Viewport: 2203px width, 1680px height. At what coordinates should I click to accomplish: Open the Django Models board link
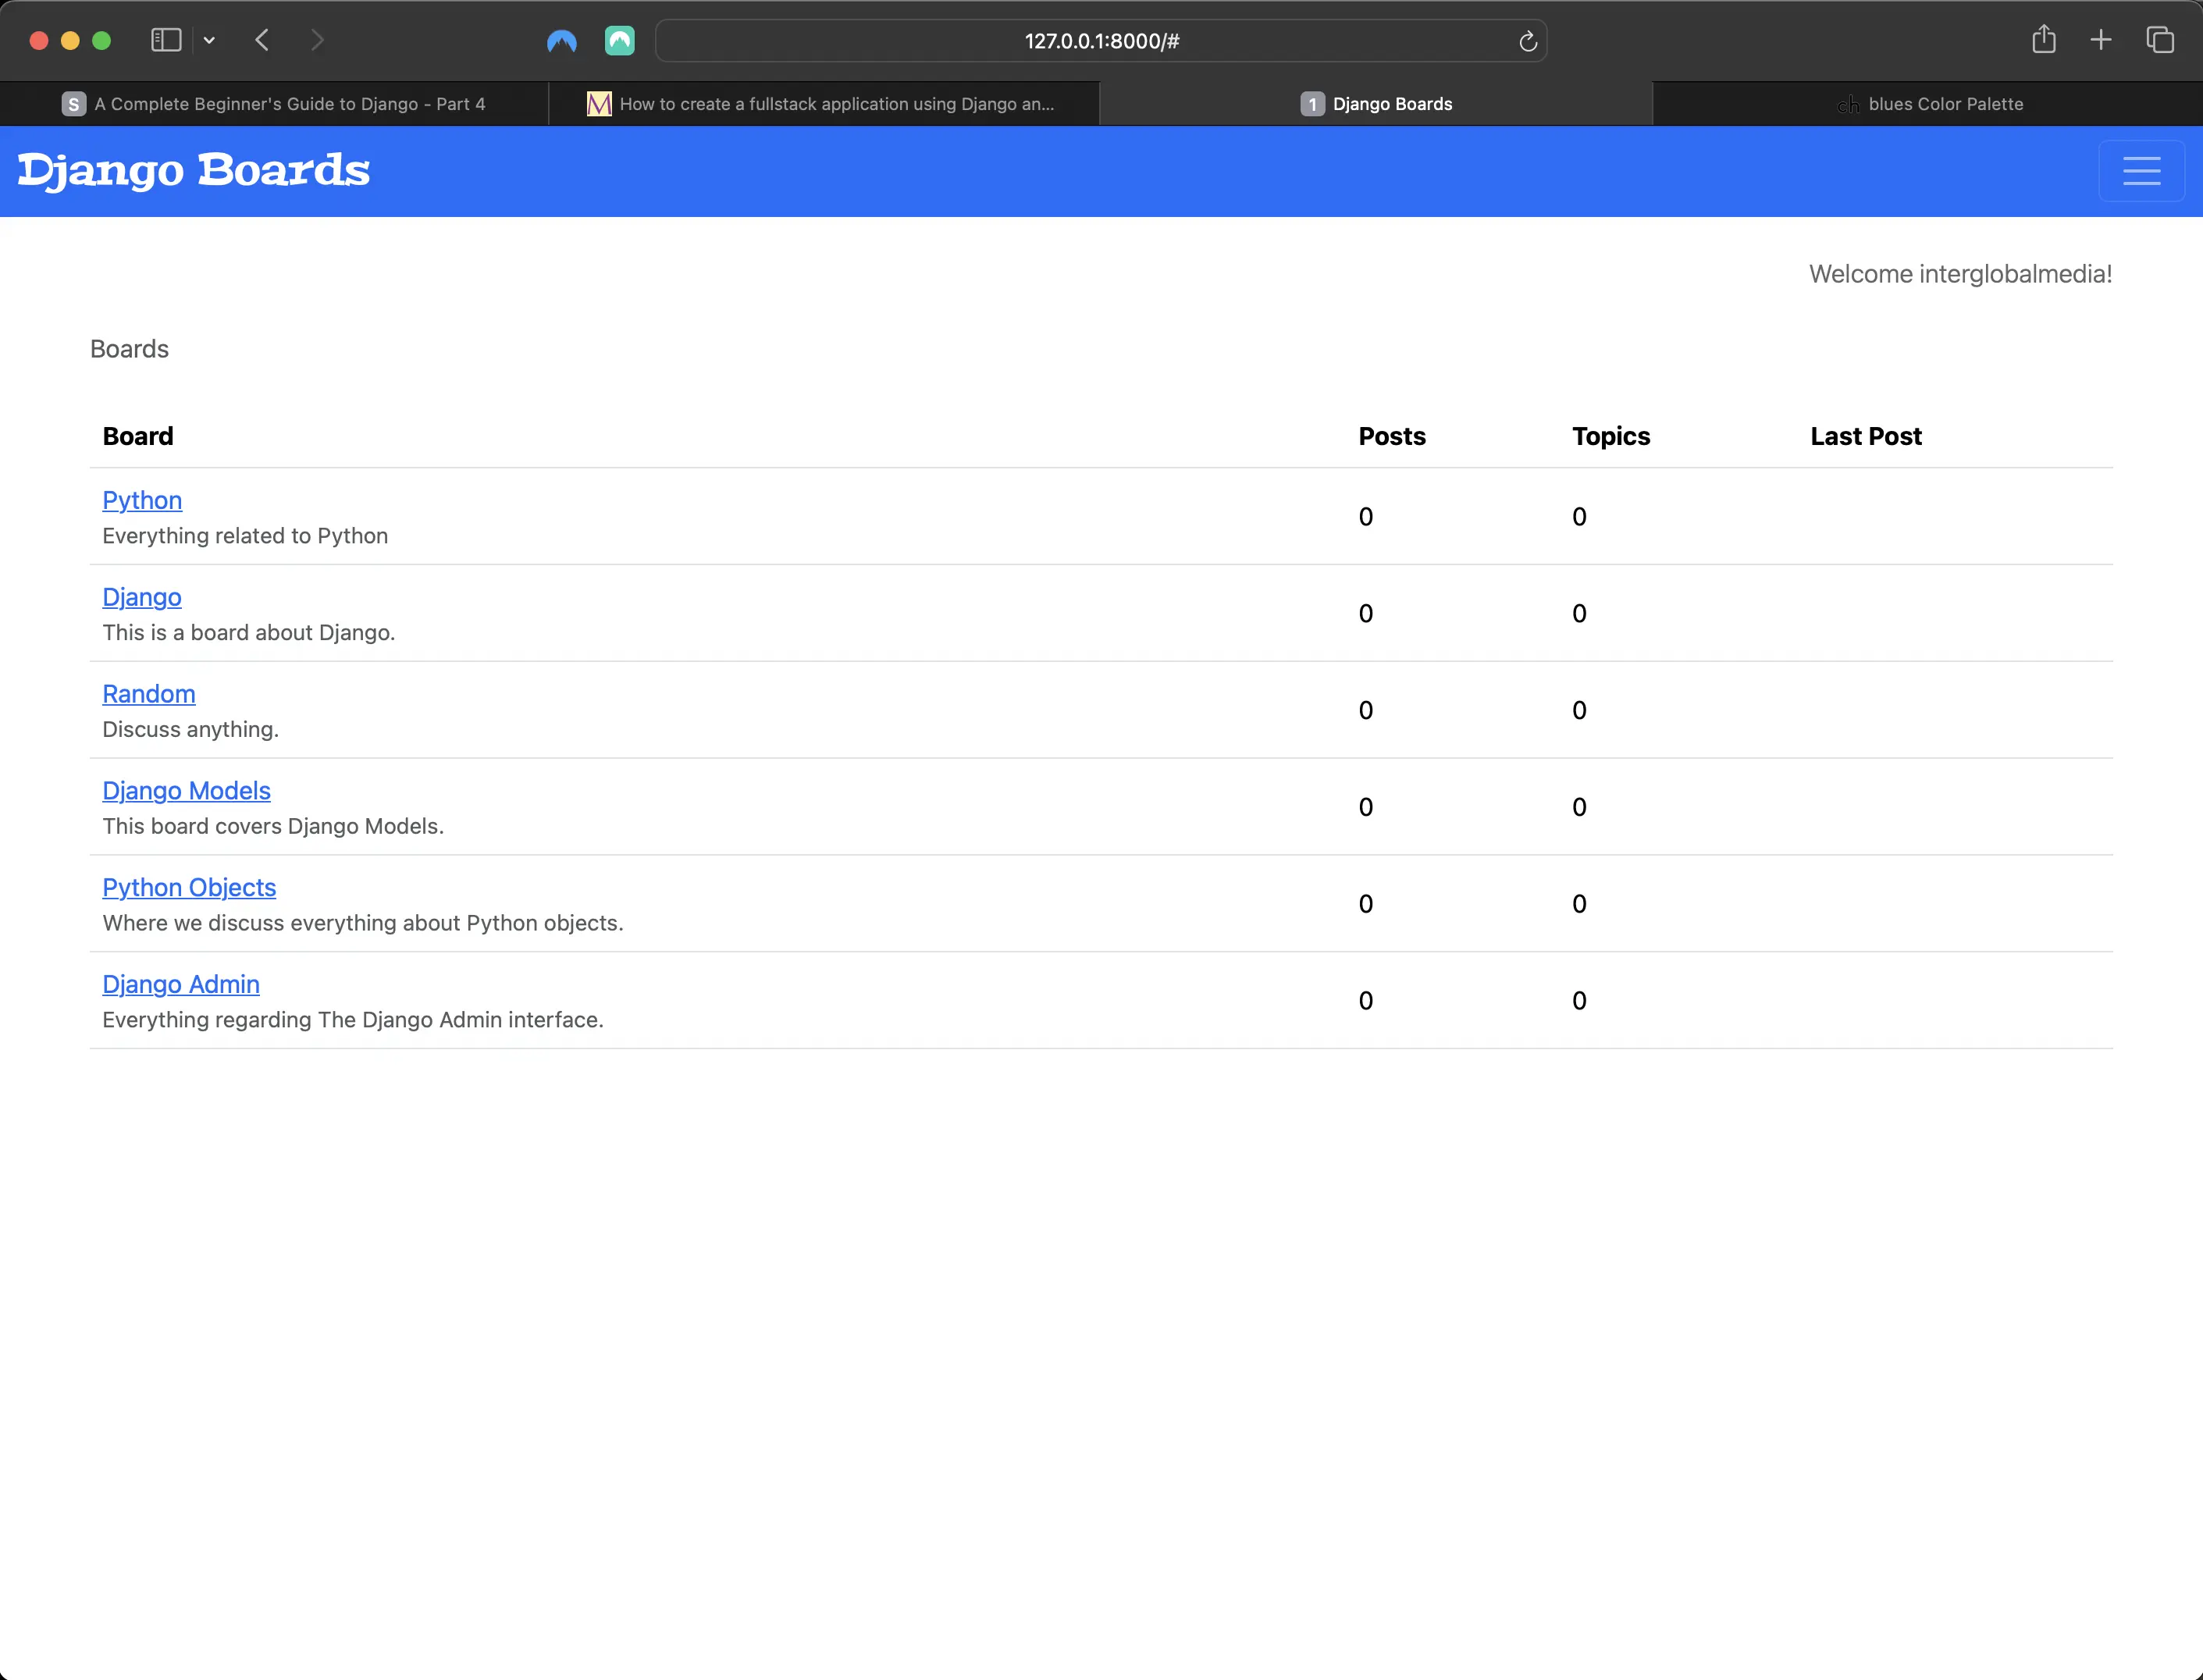pos(186,791)
